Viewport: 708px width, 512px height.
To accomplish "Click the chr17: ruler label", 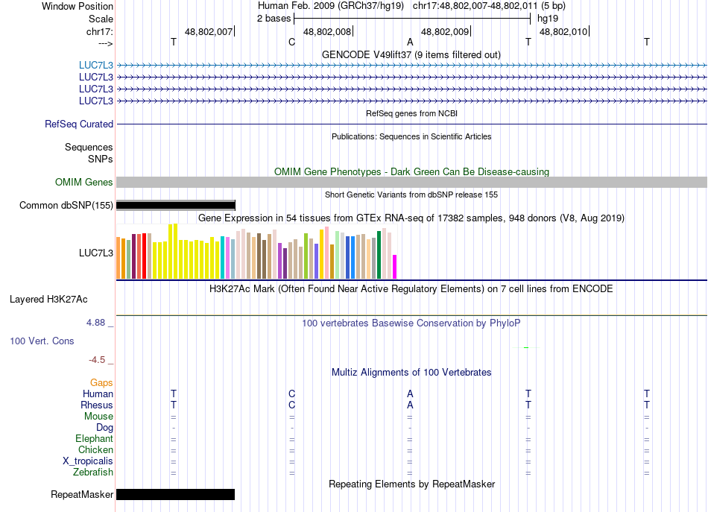I will [100, 31].
